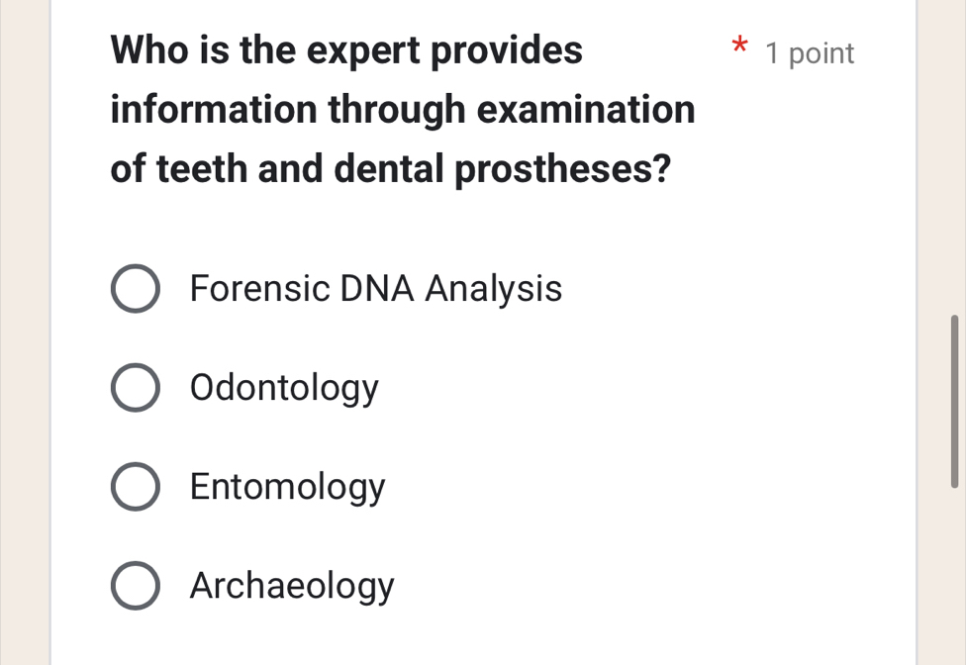Viewport: 966px width, 665px height.
Task: Choose the Entomology answer option
Action: coord(136,486)
